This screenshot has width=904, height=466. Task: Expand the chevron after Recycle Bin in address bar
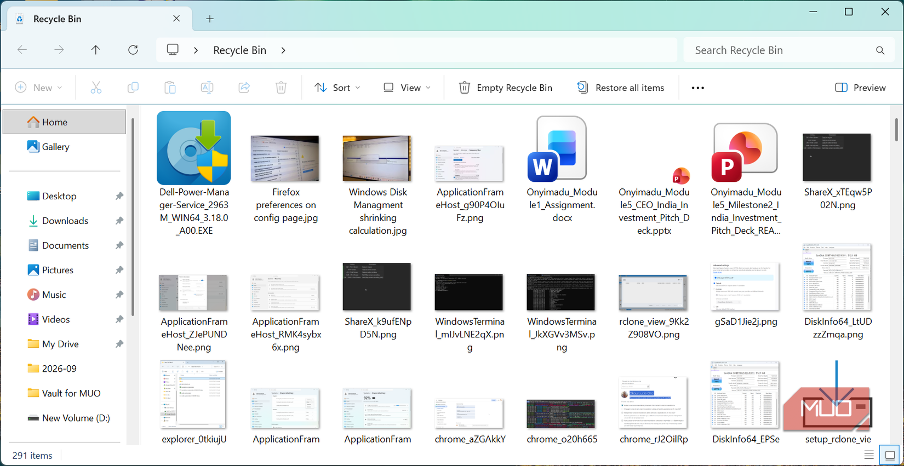(x=283, y=50)
